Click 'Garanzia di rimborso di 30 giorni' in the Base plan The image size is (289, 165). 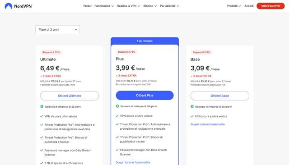click(214, 107)
